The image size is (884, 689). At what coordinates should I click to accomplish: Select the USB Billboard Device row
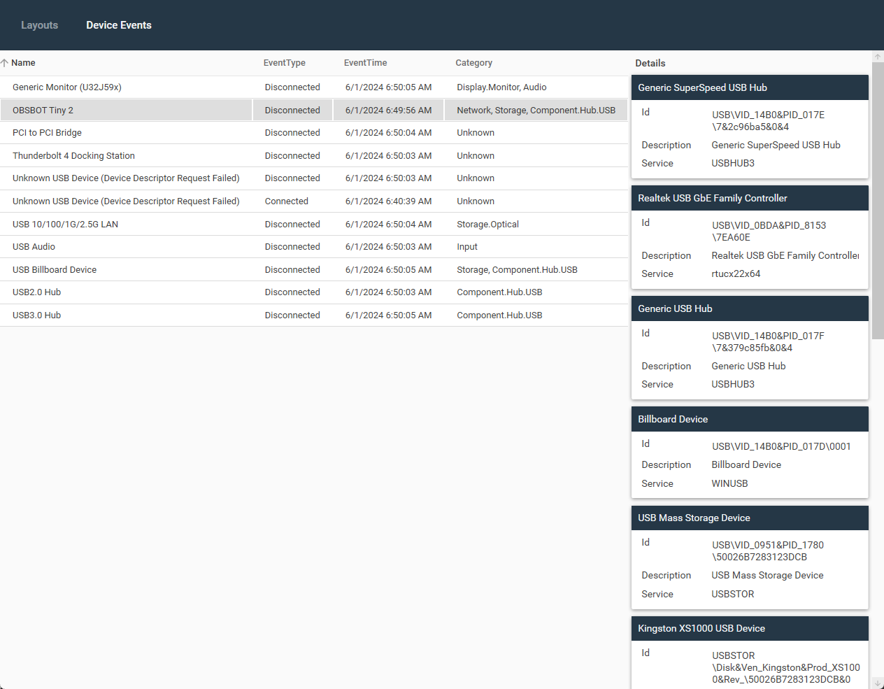pos(55,270)
